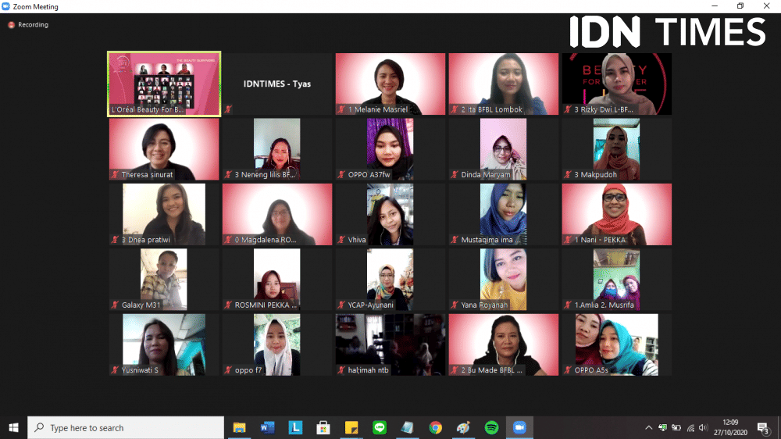Open Microsoft Store from the taskbar
The width and height of the screenshot is (781, 439).
pos(323,427)
